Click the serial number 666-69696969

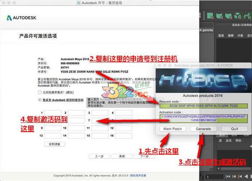(x=70, y=63)
